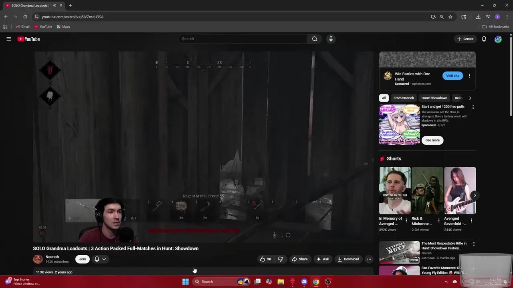Click the browser address bar URL
The height and width of the screenshot is (288, 513).
coord(73,17)
